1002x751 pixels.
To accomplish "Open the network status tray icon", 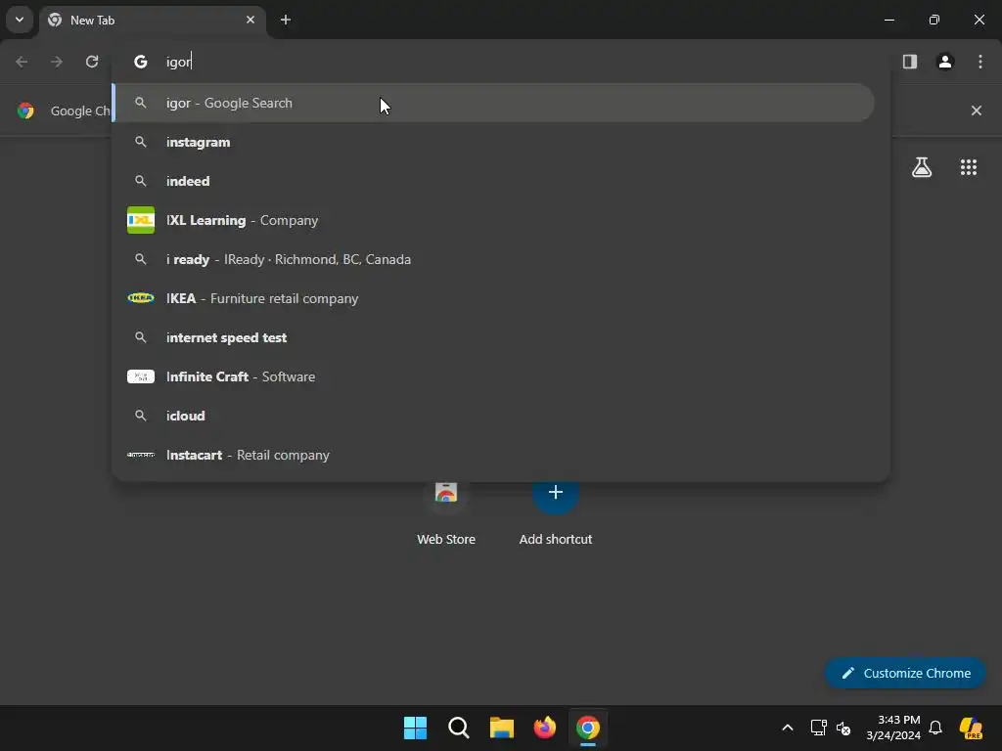I will pyautogui.click(x=819, y=728).
